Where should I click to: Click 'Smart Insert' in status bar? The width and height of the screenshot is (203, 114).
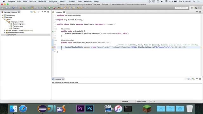141,101
